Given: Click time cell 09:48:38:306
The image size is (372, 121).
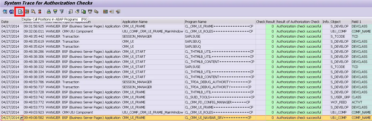Looking at the screenshot, I should (34, 57).
